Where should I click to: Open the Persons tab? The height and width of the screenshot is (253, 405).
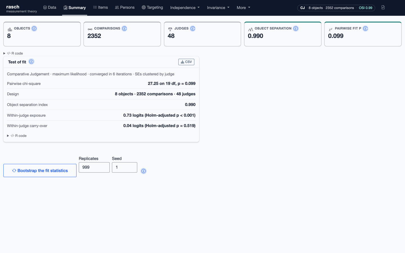coord(125,8)
